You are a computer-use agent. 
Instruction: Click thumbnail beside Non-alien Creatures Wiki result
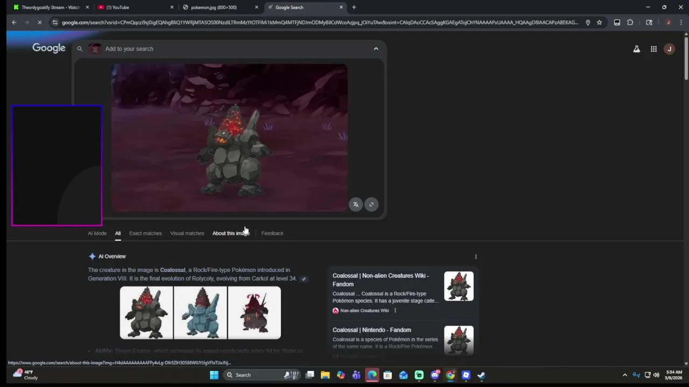[x=459, y=286]
